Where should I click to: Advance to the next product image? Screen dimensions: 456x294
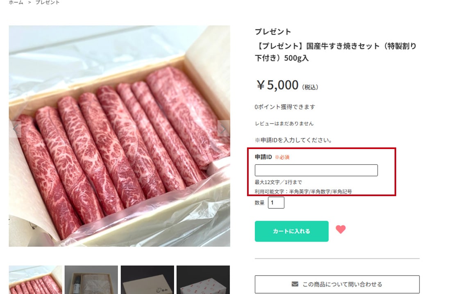coord(223,129)
